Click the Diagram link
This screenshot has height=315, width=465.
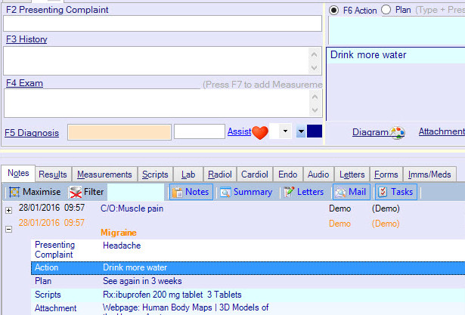(370, 132)
